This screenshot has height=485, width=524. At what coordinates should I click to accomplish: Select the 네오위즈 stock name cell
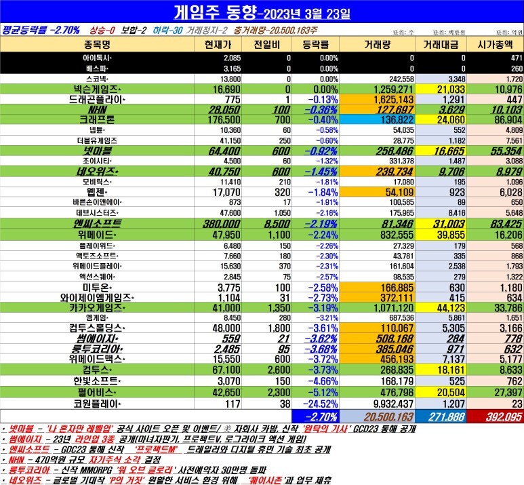[97, 171]
